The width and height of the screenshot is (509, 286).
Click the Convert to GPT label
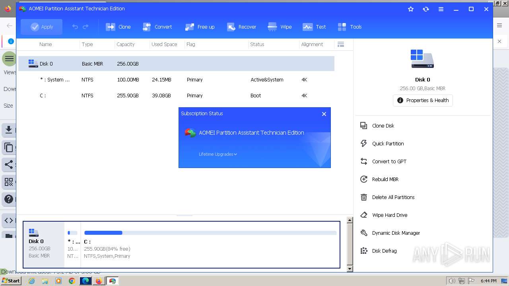click(389, 161)
